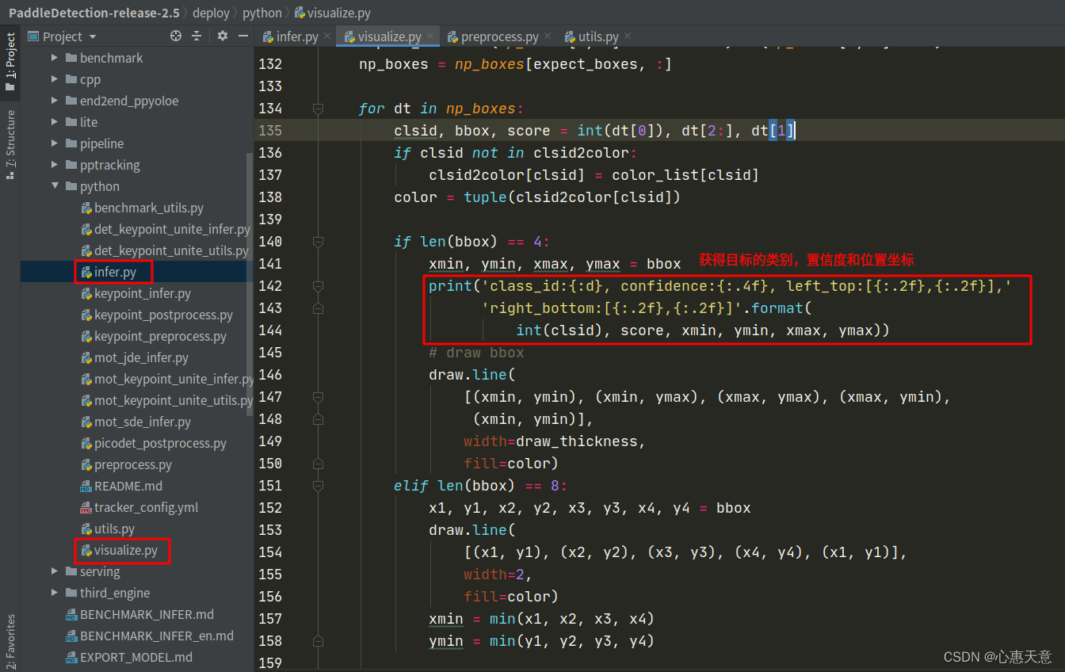The width and height of the screenshot is (1065, 672).
Task: Click python in the breadcrumb path
Action: tap(261, 13)
